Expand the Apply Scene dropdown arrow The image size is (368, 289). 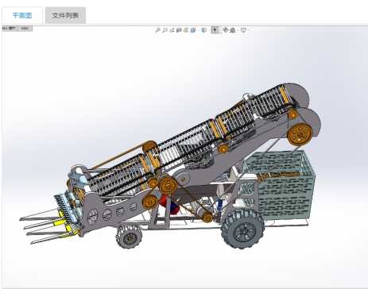(x=238, y=30)
